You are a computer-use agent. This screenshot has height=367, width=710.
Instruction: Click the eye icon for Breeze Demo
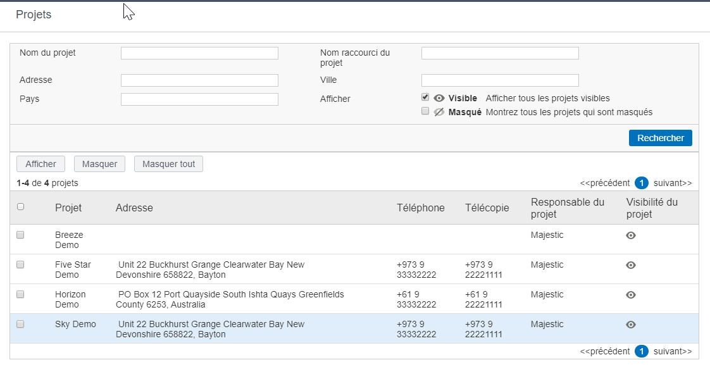(x=631, y=235)
